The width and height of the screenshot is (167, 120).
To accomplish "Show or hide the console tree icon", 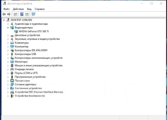I will tap(15, 14).
